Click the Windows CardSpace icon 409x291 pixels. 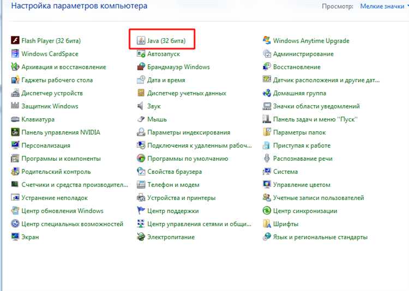coord(15,53)
